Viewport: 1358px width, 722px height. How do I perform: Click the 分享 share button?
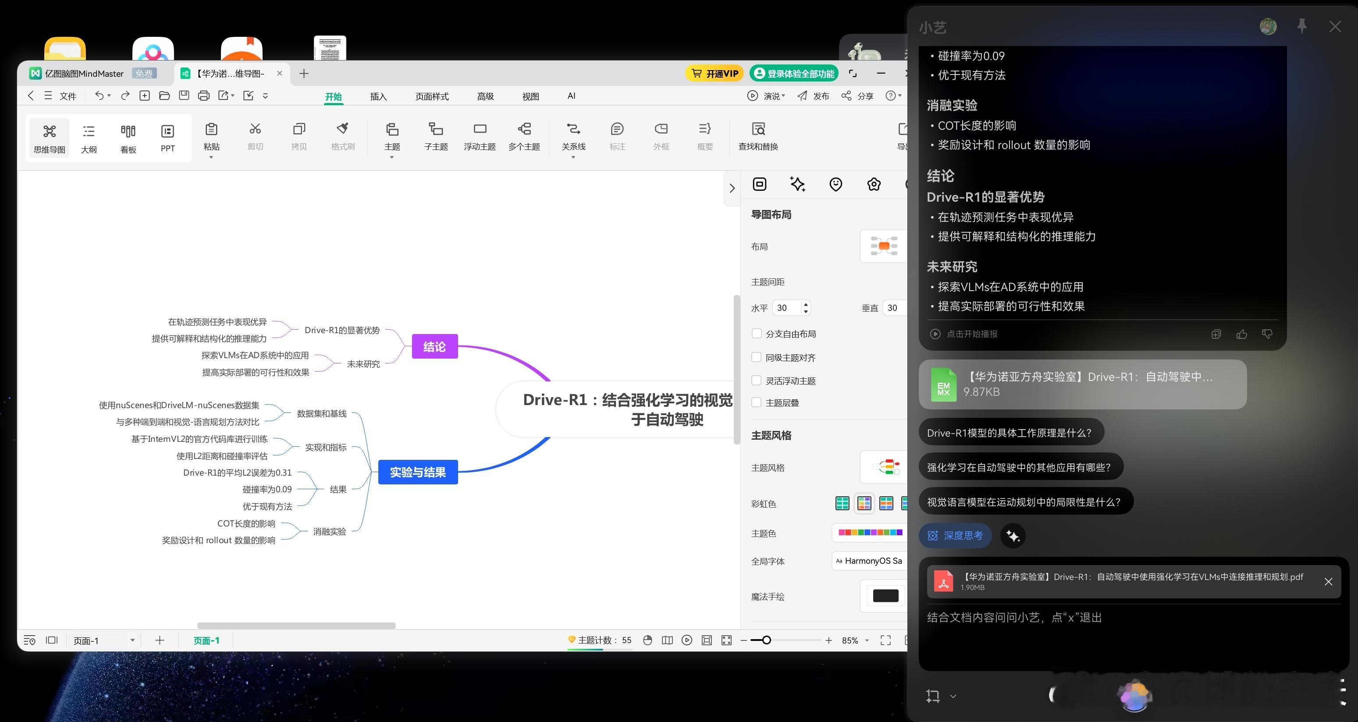pos(857,96)
